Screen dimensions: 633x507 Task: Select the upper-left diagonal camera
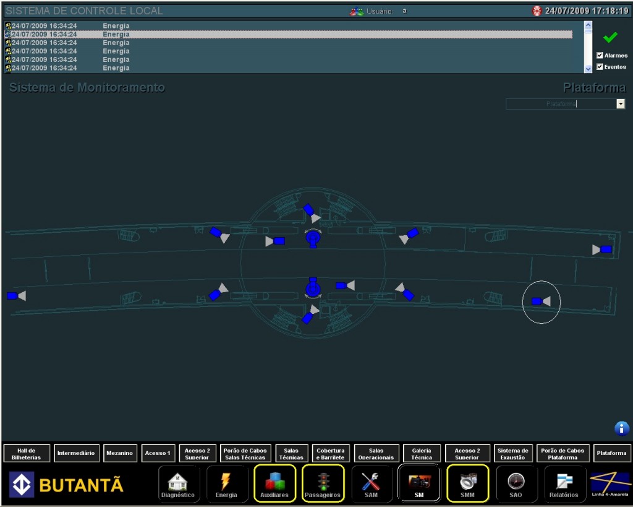point(219,235)
